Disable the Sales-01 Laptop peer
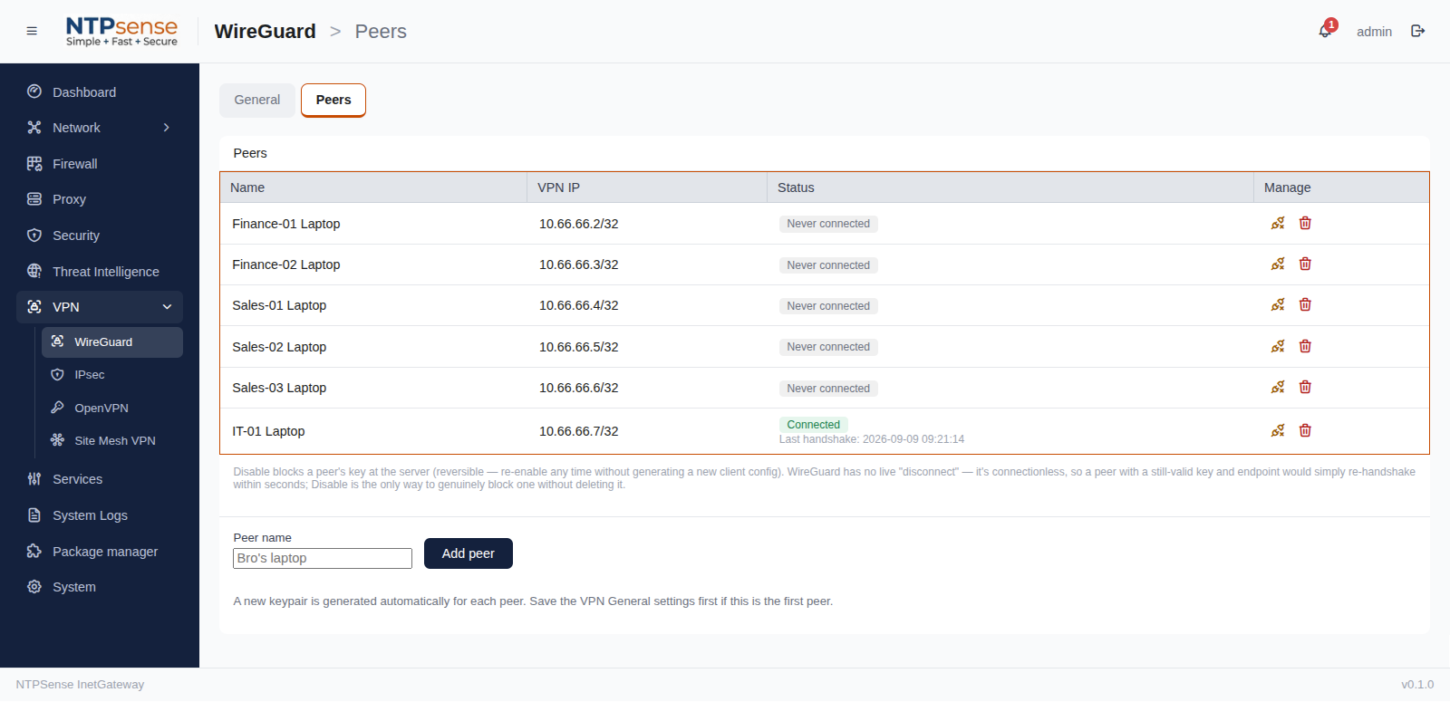The width and height of the screenshot is (1450, 702). 1278,304
